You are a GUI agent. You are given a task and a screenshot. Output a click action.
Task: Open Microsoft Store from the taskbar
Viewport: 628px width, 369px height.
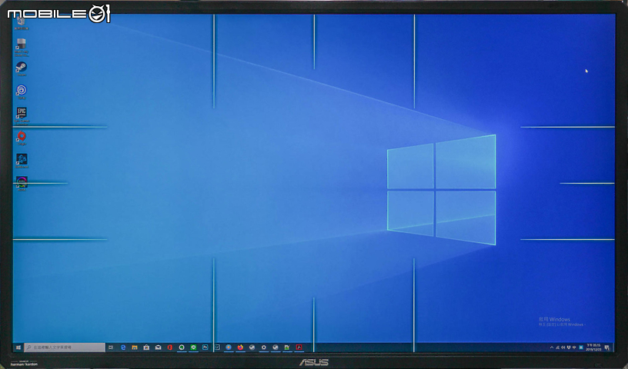(146, 347)
